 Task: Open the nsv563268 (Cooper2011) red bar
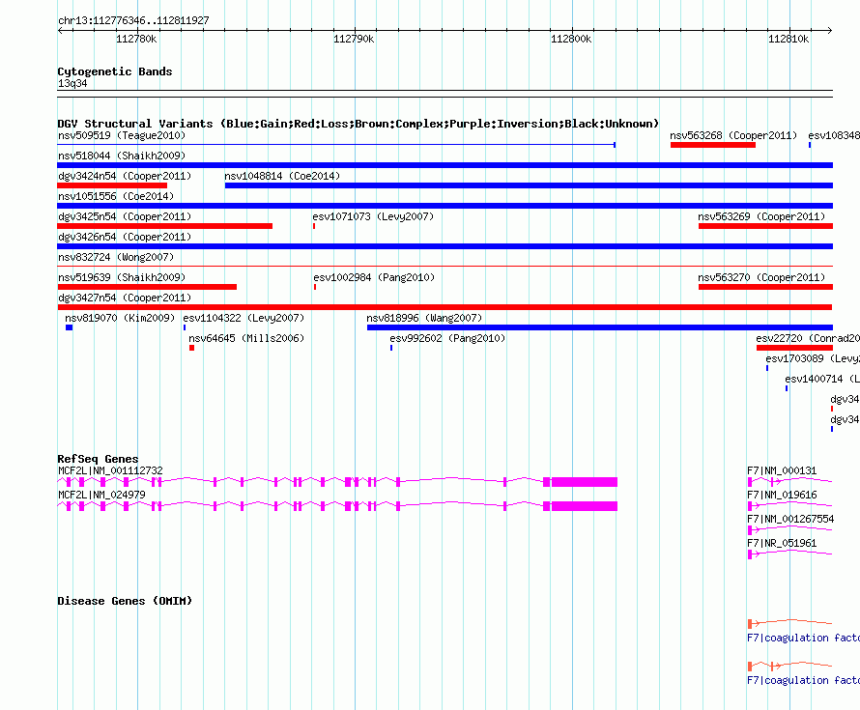click(x=712, y=145)
